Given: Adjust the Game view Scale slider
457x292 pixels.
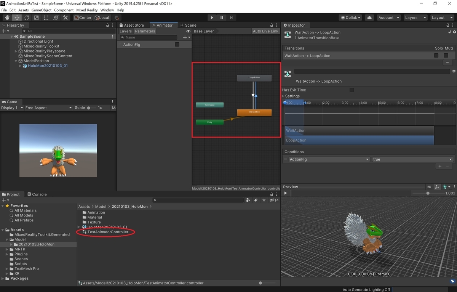Looking at the screenshot, I should (91, 108).
